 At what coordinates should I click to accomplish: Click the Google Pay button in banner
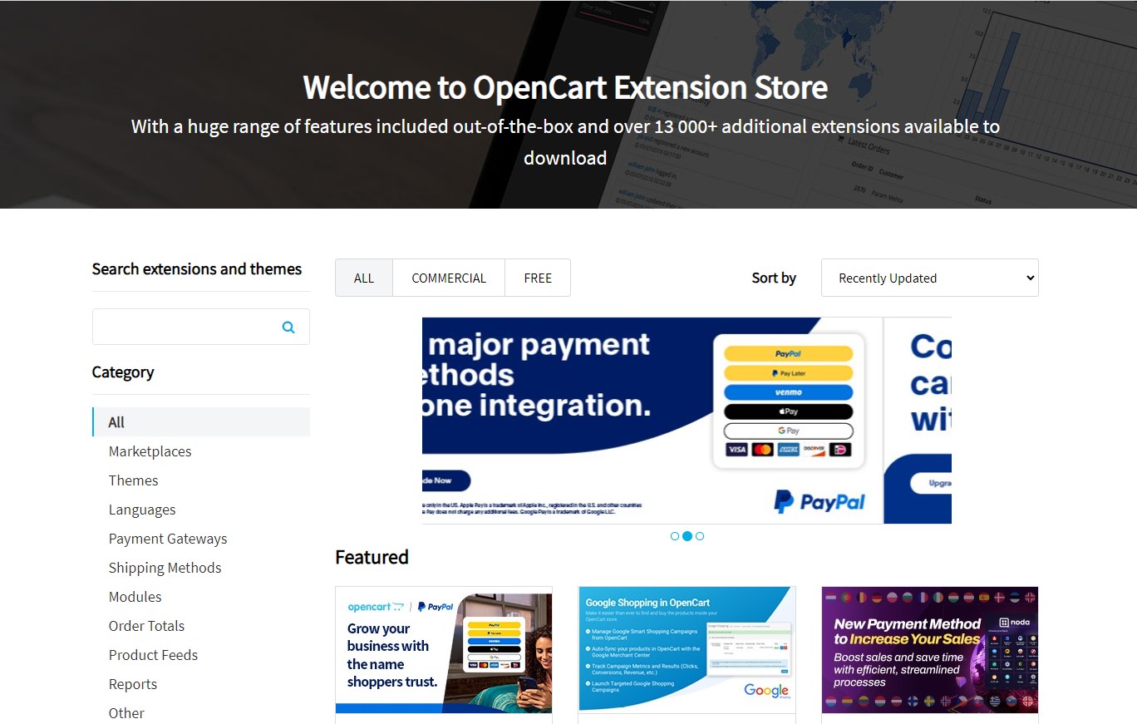[x=789, y=431]
